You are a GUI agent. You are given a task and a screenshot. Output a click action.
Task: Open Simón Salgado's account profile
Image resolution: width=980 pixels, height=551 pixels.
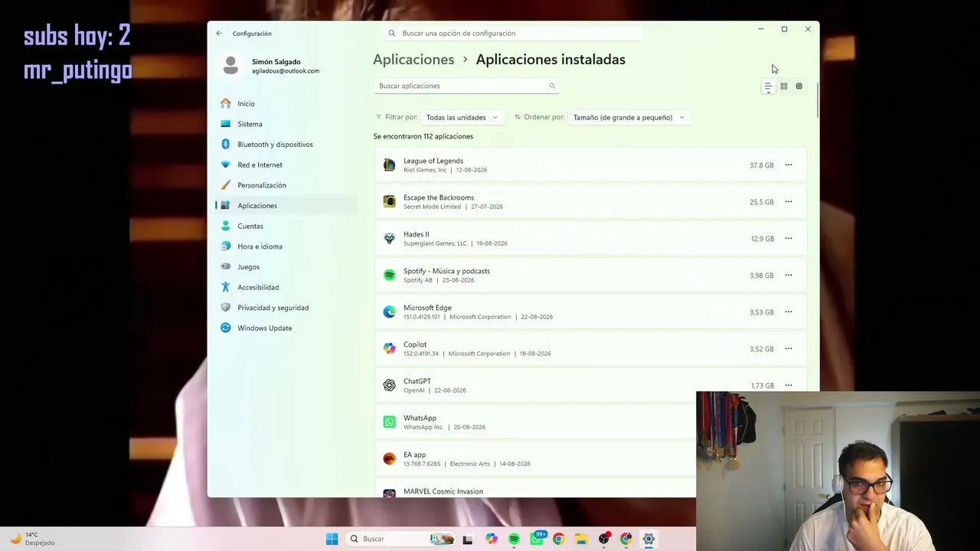point(270,66)
